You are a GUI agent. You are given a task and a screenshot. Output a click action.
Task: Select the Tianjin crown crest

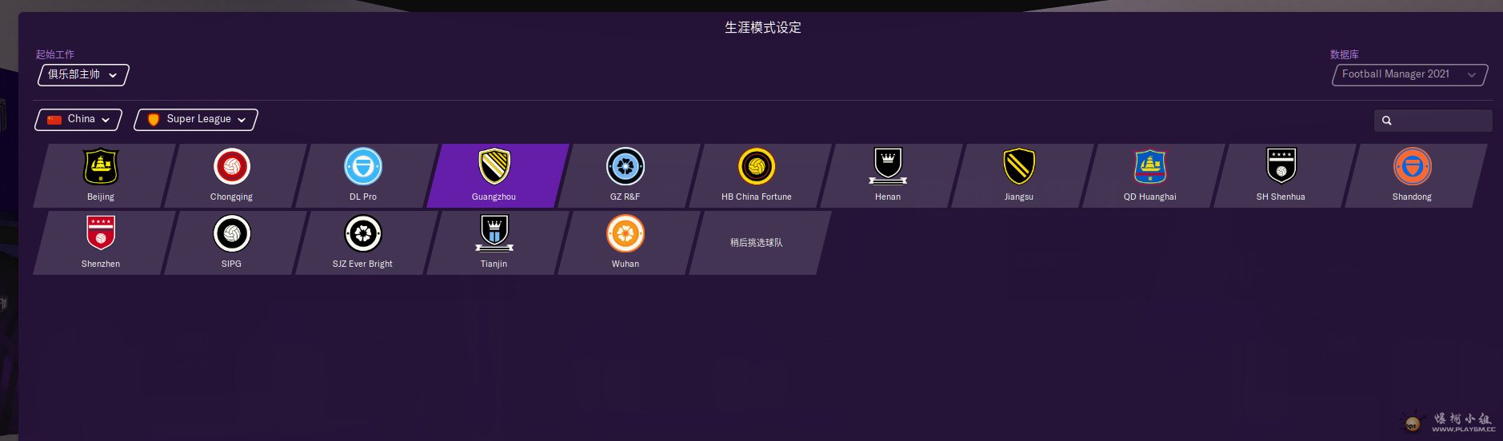[494, 233]
